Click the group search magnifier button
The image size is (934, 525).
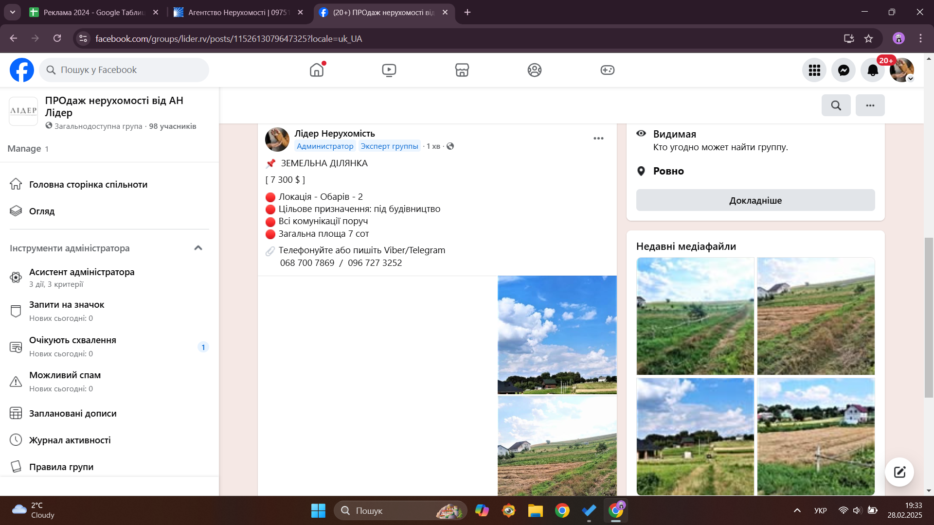click(x=836, y=105)
